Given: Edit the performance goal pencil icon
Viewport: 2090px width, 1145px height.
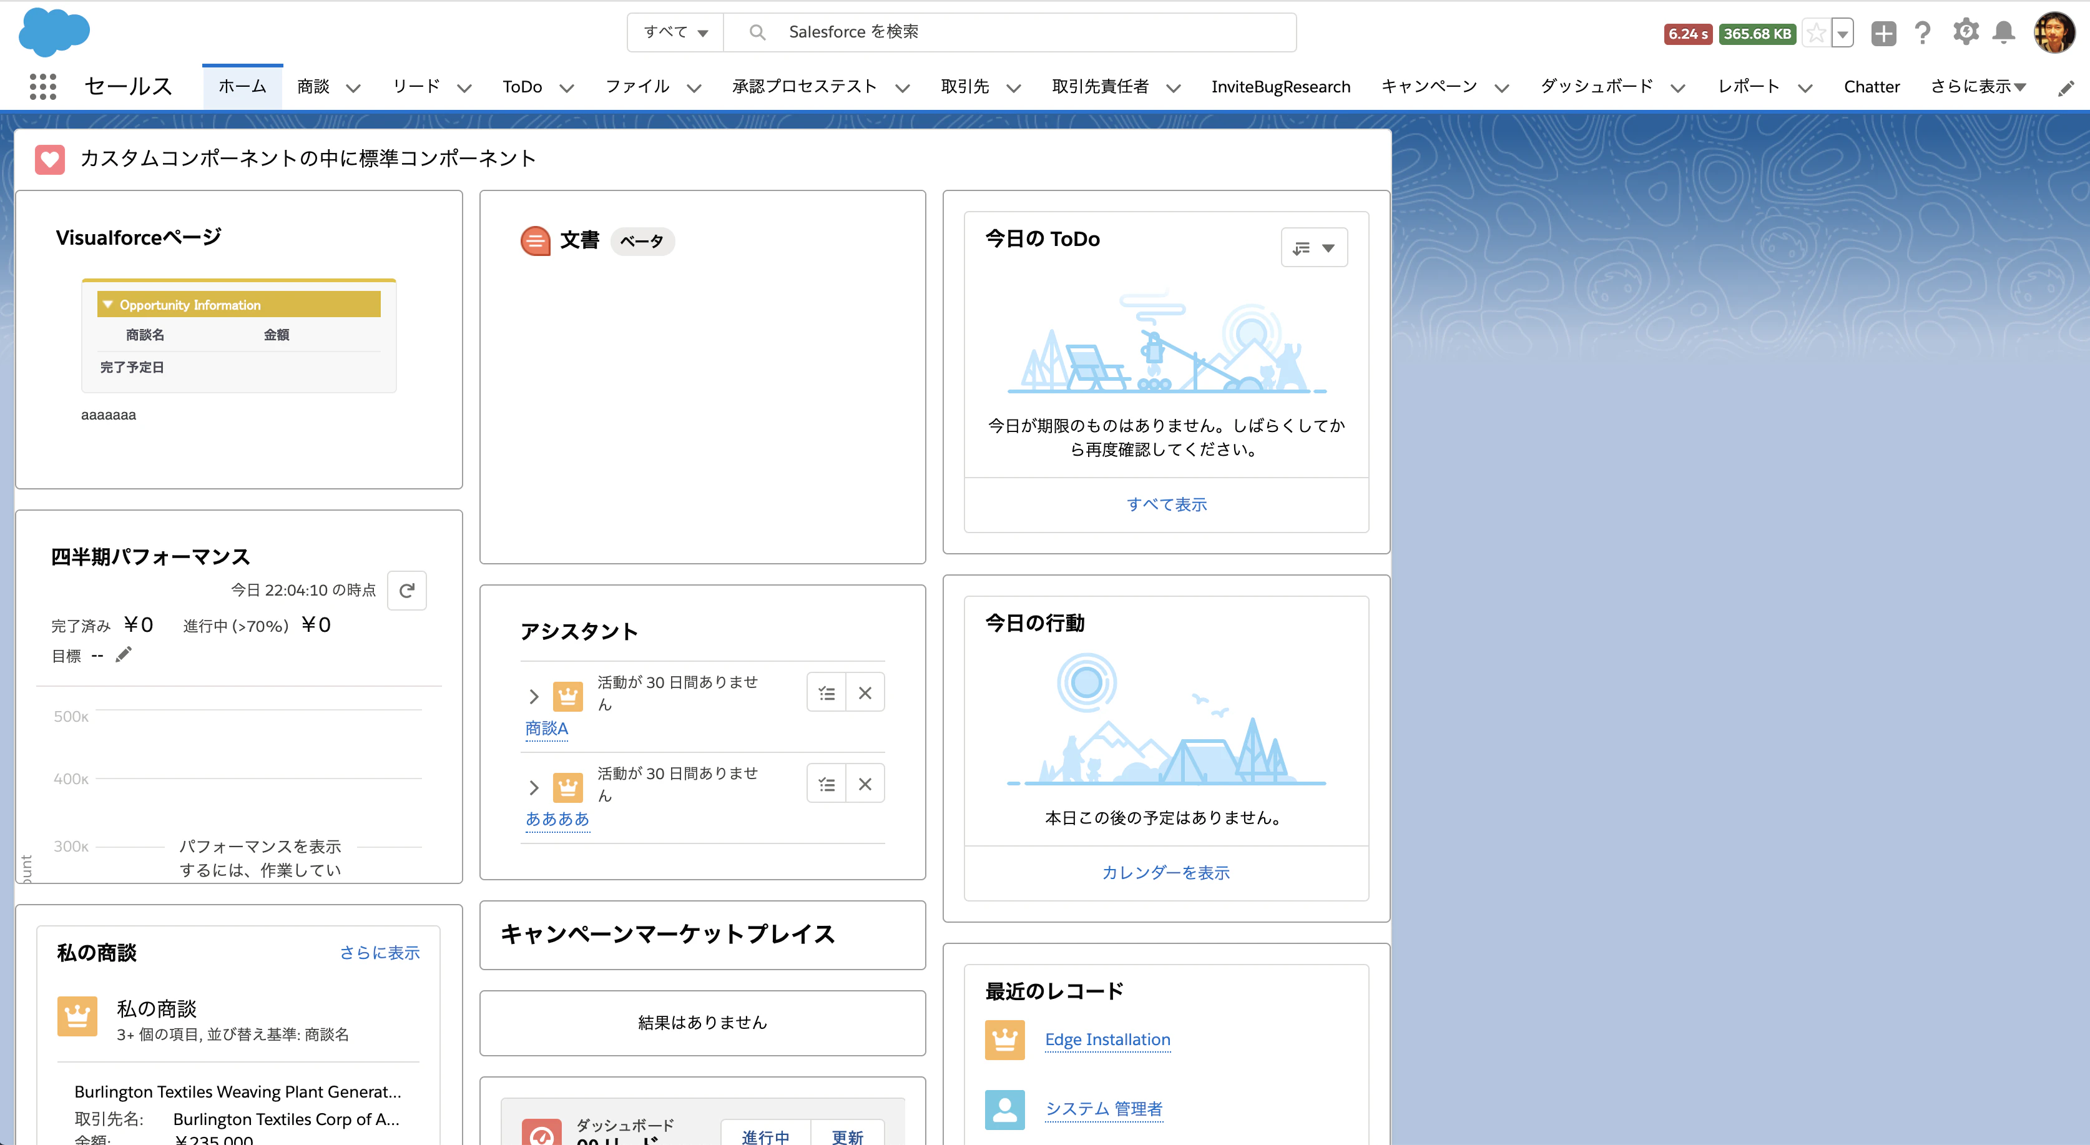Looking at the screenshot, I should pyautogui.click(x=124, y=655).
